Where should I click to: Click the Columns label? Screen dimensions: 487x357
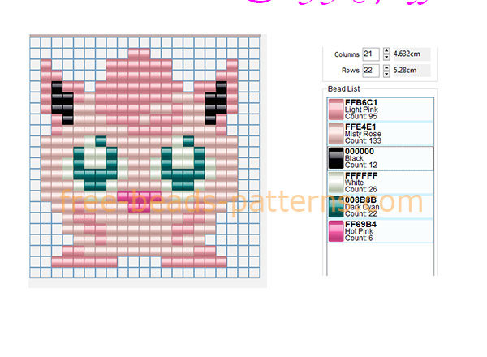tap(347, 54)
